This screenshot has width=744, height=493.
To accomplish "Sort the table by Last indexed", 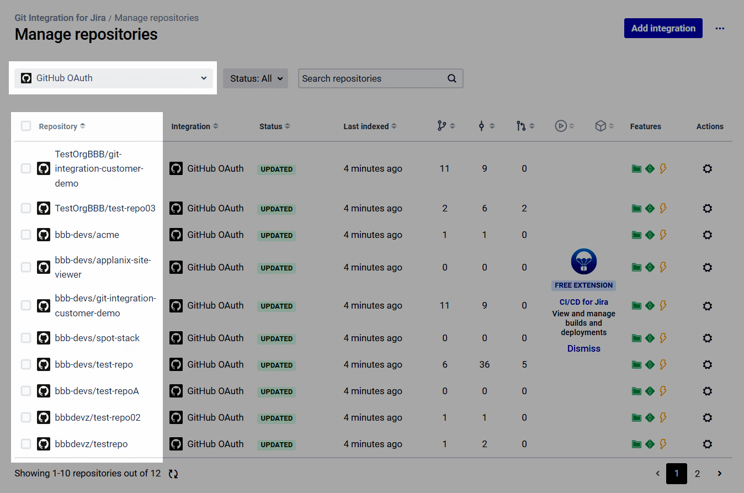I will point(369,126).
